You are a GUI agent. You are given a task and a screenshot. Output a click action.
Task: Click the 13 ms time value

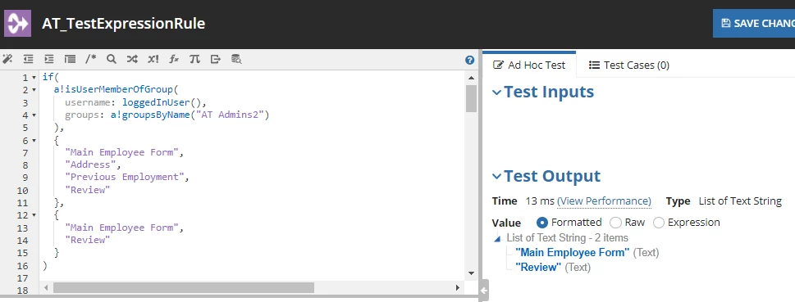(x=540, y=201)
